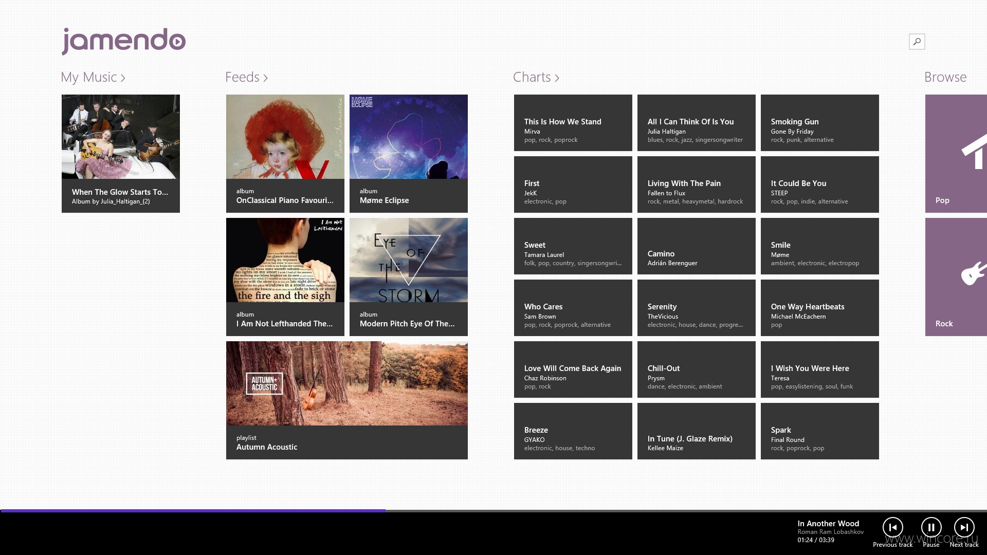
Task: Play First by JekK
Action: point(573,184)
